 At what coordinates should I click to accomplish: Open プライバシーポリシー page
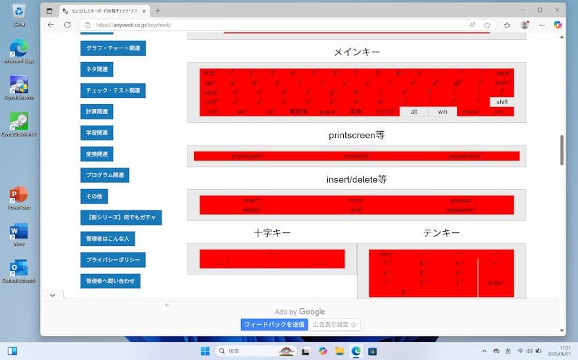click(x=113, y=260)
